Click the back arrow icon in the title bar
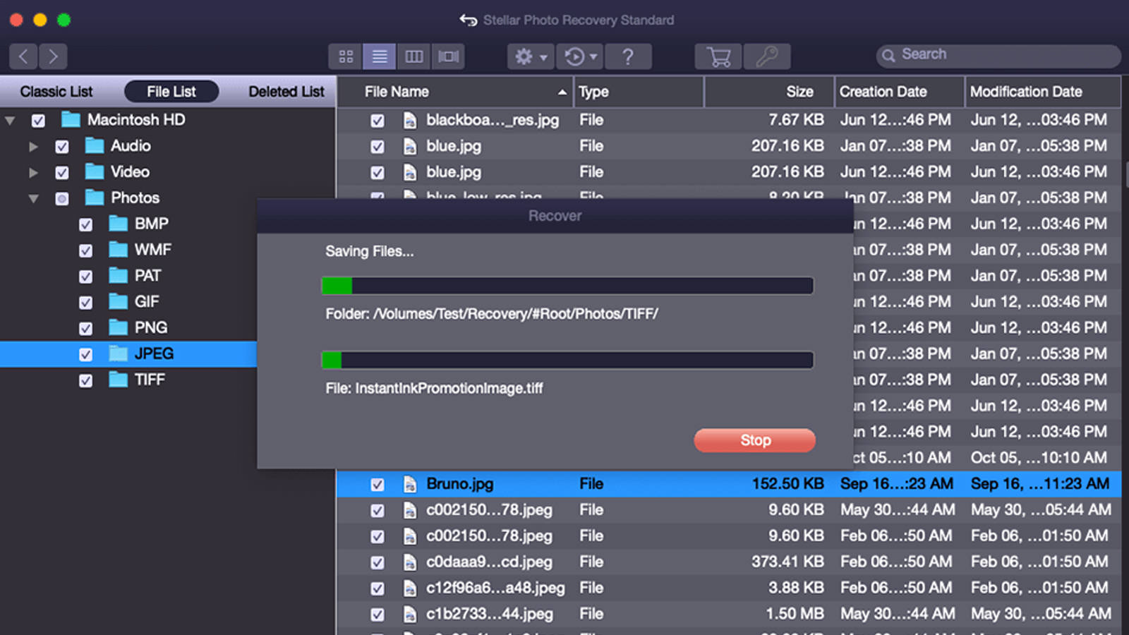The image size is (1129, 635). (x=469, y=20)
